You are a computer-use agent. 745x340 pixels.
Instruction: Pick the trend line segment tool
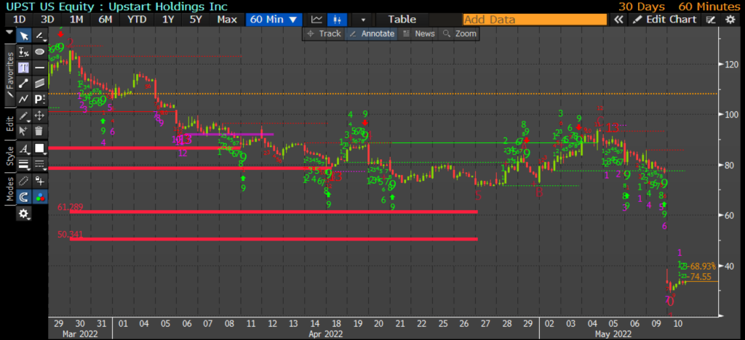(24, 84)
